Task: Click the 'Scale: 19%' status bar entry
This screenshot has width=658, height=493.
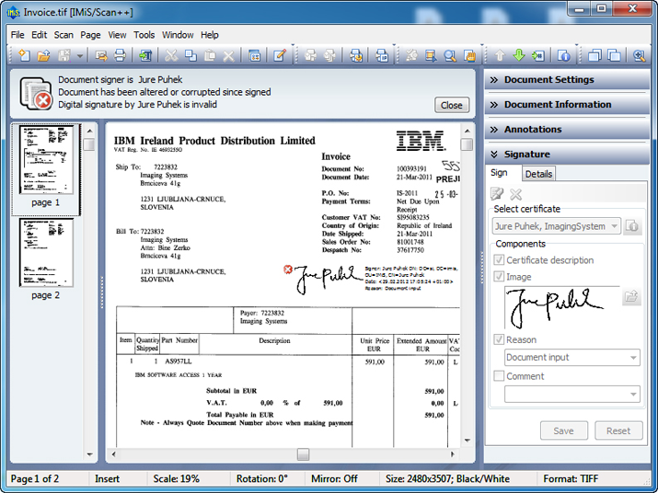Action: coord(176,478)
